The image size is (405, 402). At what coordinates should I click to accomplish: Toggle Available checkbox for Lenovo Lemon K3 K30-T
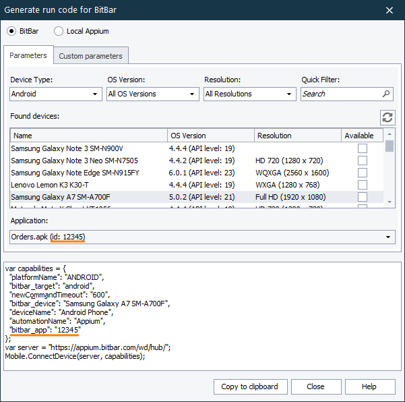pos(363,185)
